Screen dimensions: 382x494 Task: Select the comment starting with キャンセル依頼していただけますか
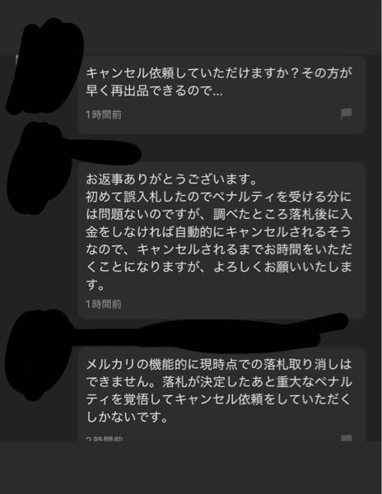tap(221, 96)
